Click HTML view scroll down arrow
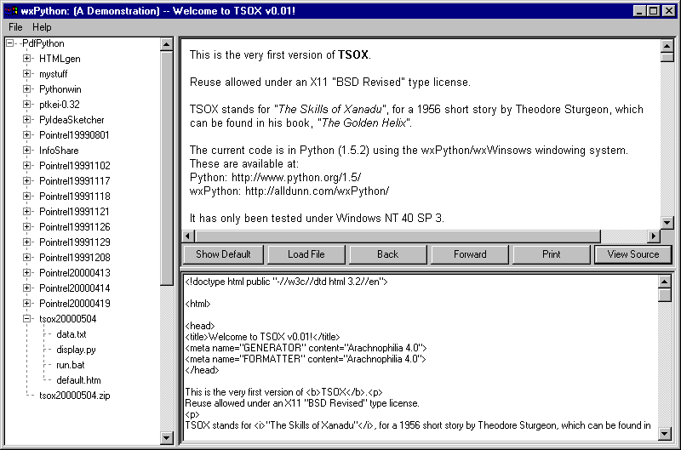Screen dimensions: 681x450 click(x=667, y=222)
